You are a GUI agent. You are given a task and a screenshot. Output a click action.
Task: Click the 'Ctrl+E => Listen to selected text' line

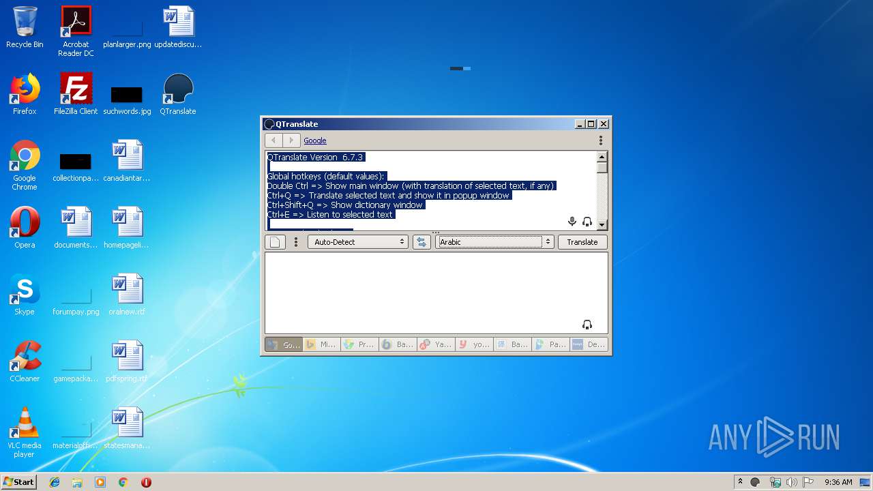[330, 215]
